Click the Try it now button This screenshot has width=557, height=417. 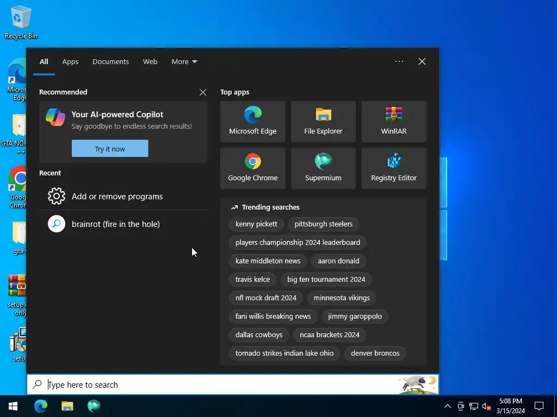coord(110,149)
